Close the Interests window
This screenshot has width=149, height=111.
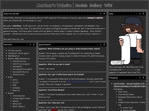[x=34, y=45]
